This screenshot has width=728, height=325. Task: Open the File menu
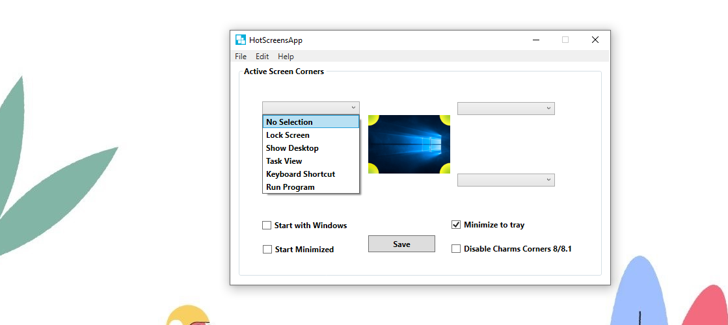(x=241, y=57)
